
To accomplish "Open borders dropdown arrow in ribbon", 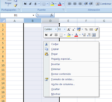I will (x=47, y=4).
